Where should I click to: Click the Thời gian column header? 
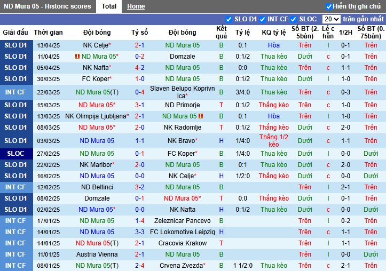pyautogui.click(x=48, y=33)
